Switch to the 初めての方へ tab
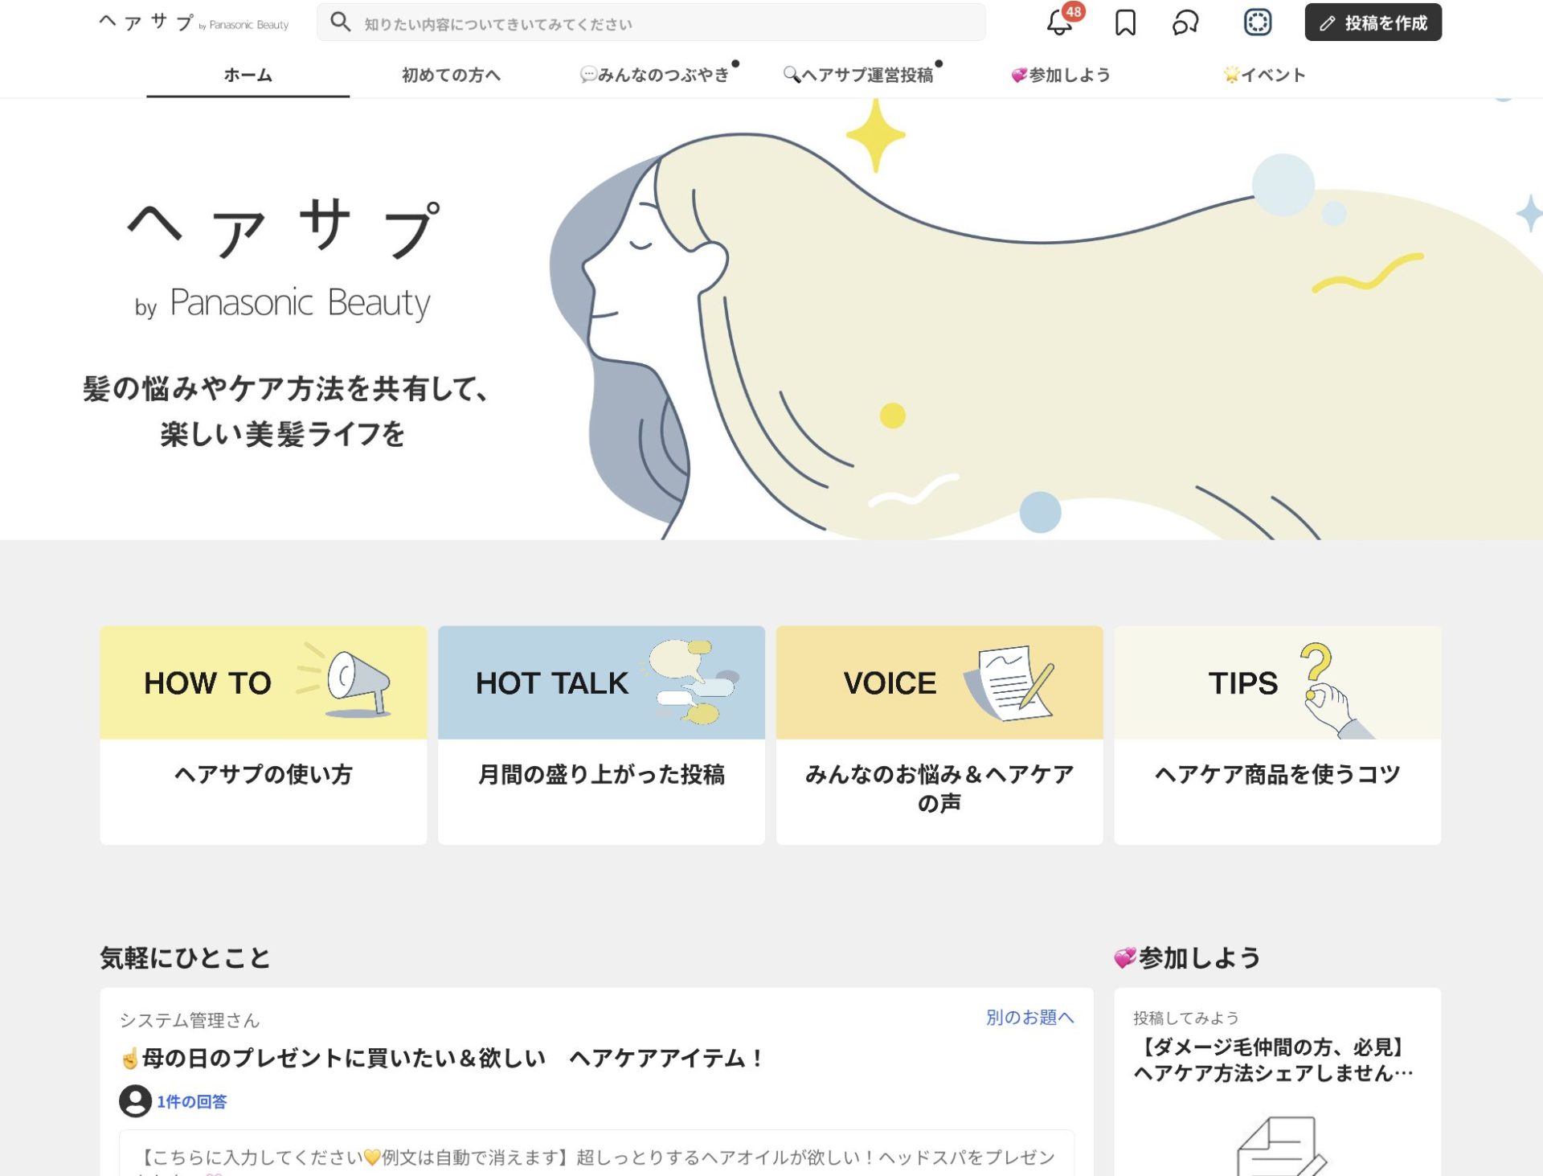Image resolution: width=1543 pixels, height=1176 pixels. [451, 75]
